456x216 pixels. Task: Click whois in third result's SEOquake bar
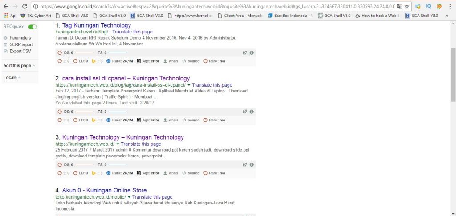(x=171, y=173)
